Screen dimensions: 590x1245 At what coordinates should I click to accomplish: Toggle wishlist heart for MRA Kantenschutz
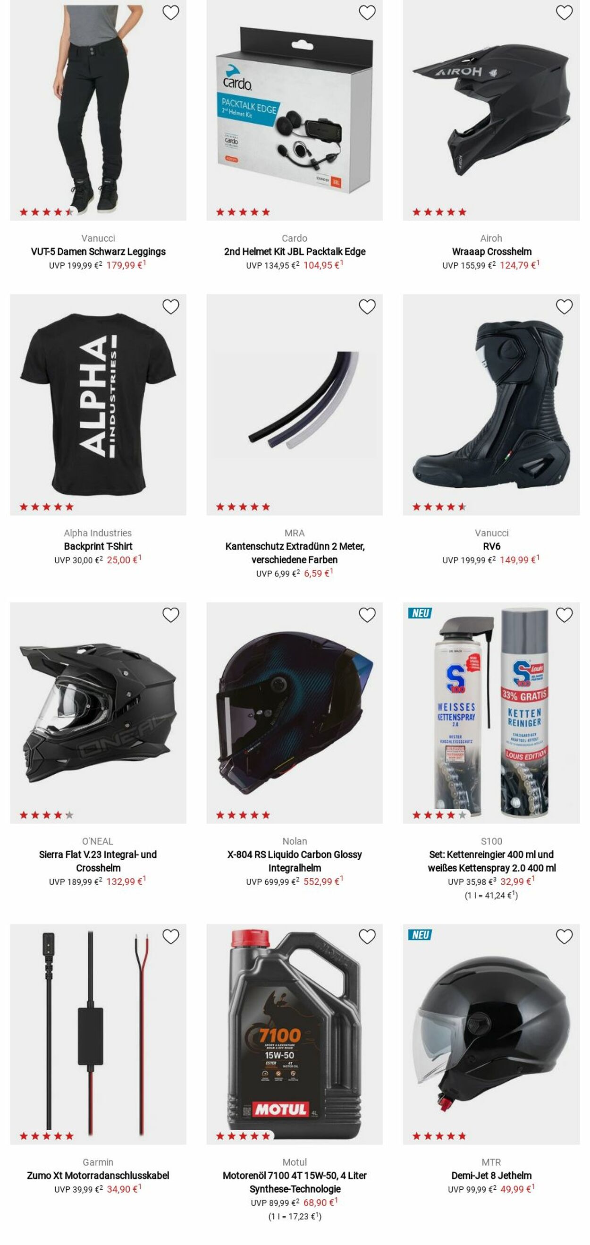pyautogui.click(x=367, y=306)
